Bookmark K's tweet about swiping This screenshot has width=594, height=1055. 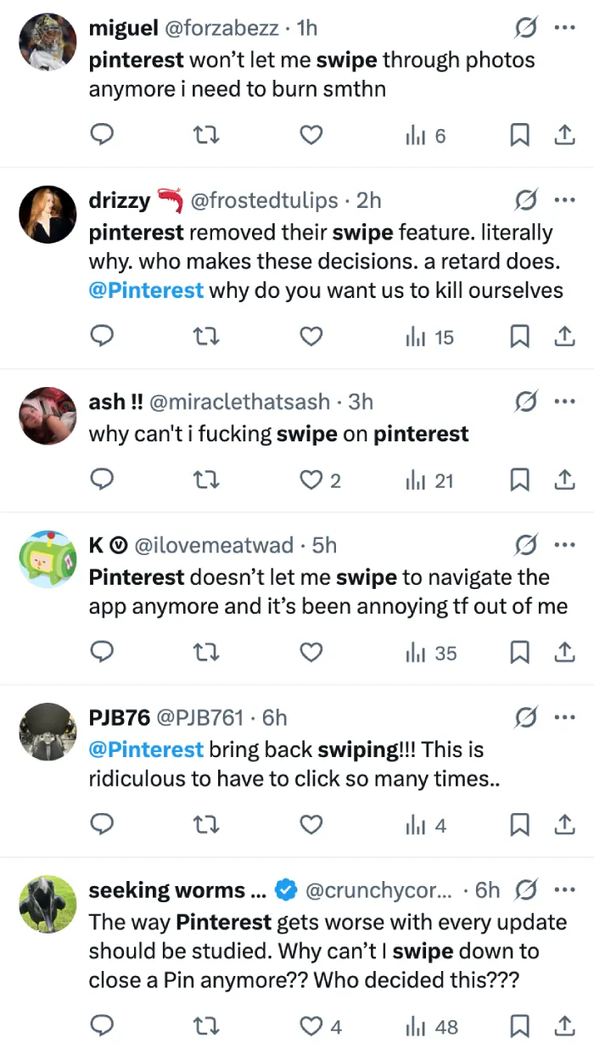pyautogui.click(x=519, y=653)
